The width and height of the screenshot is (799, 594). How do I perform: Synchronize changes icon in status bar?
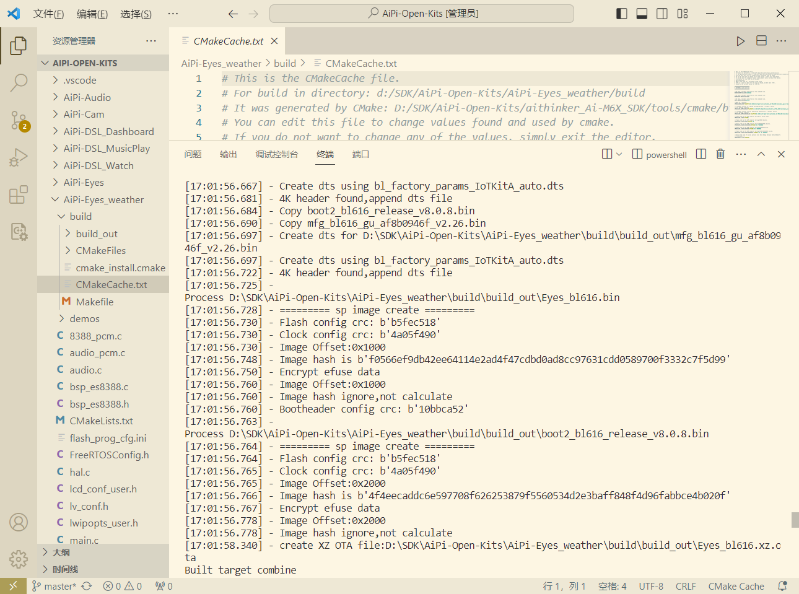pos(87,586)
